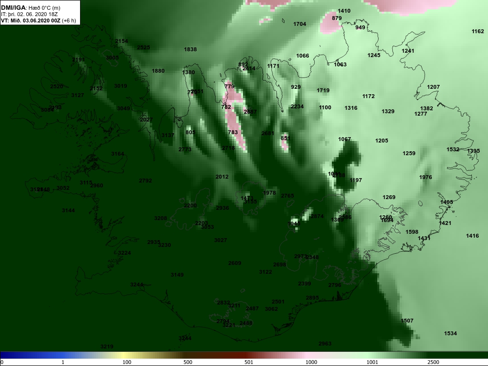Viewport: 488px width, 366px height.
Task: Click the value 1719
Action: coord(323,90)
